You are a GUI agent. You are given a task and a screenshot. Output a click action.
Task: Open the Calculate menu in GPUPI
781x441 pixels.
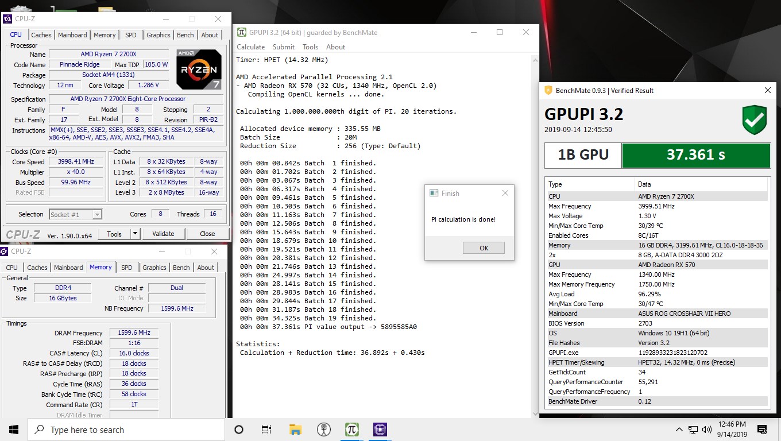(x=251, y=47)
